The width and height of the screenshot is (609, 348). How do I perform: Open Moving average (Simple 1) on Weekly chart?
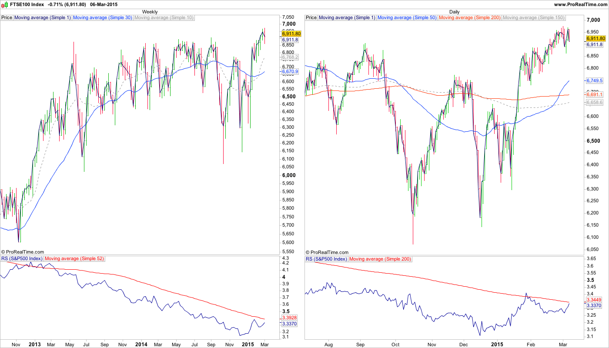[43, 18]
